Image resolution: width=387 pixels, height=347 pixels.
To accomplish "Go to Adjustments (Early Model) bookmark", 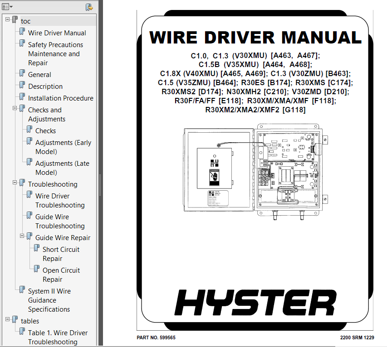I will pos(63,147).
